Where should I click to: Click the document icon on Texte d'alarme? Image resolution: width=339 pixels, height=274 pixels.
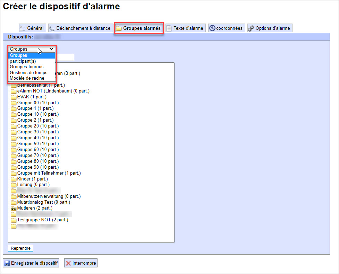pyautogui.click(x=169, y=28)
